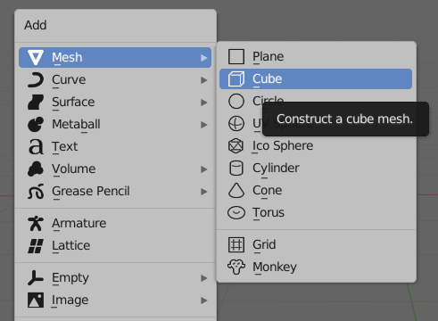Viewport: 438px width, 321px height.
Task: Add a Cube mesh
Action: click(316, 78)
